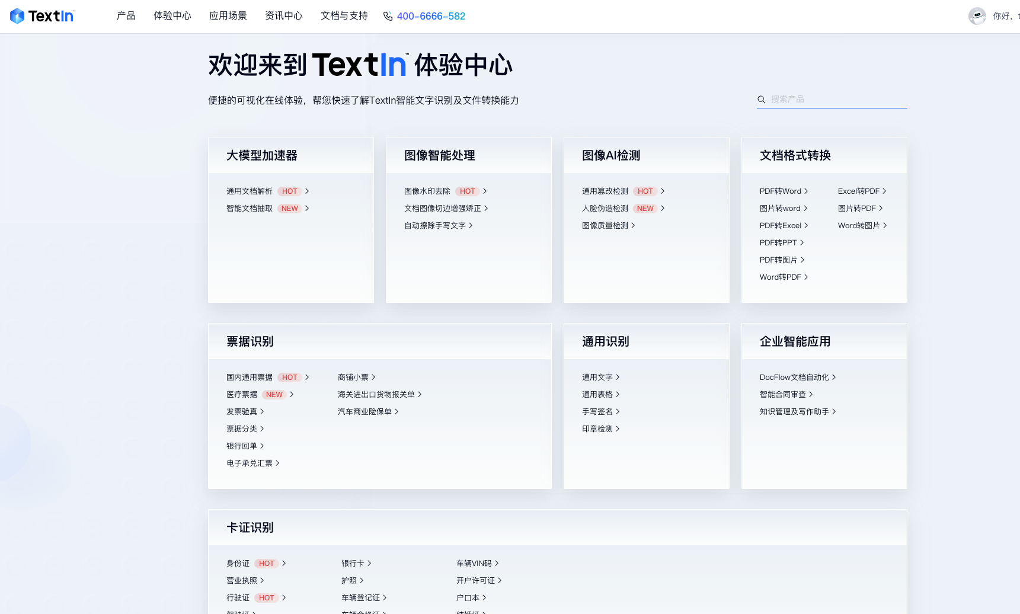This screenshot has height=614, width=1020.
Task: Open 通用文档解析 link
Action: pyautogui.click(x=250, y=191)
